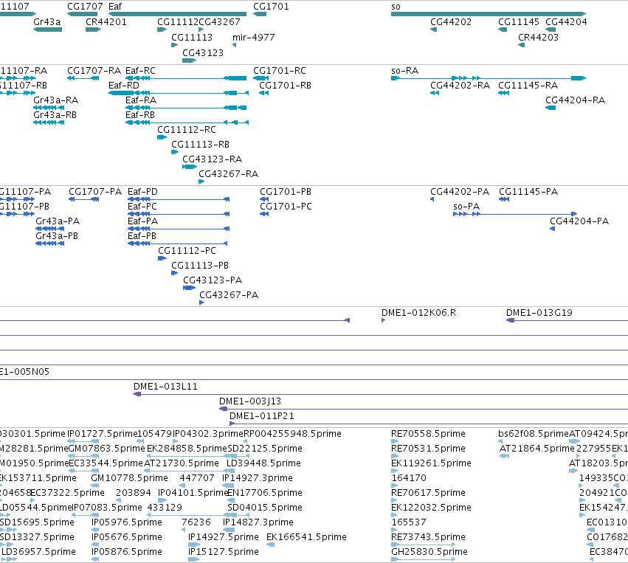This screenshot has width=628, height=563.
Task: Select the Gr43a-RB transcript label
Action: coord(55,115)
